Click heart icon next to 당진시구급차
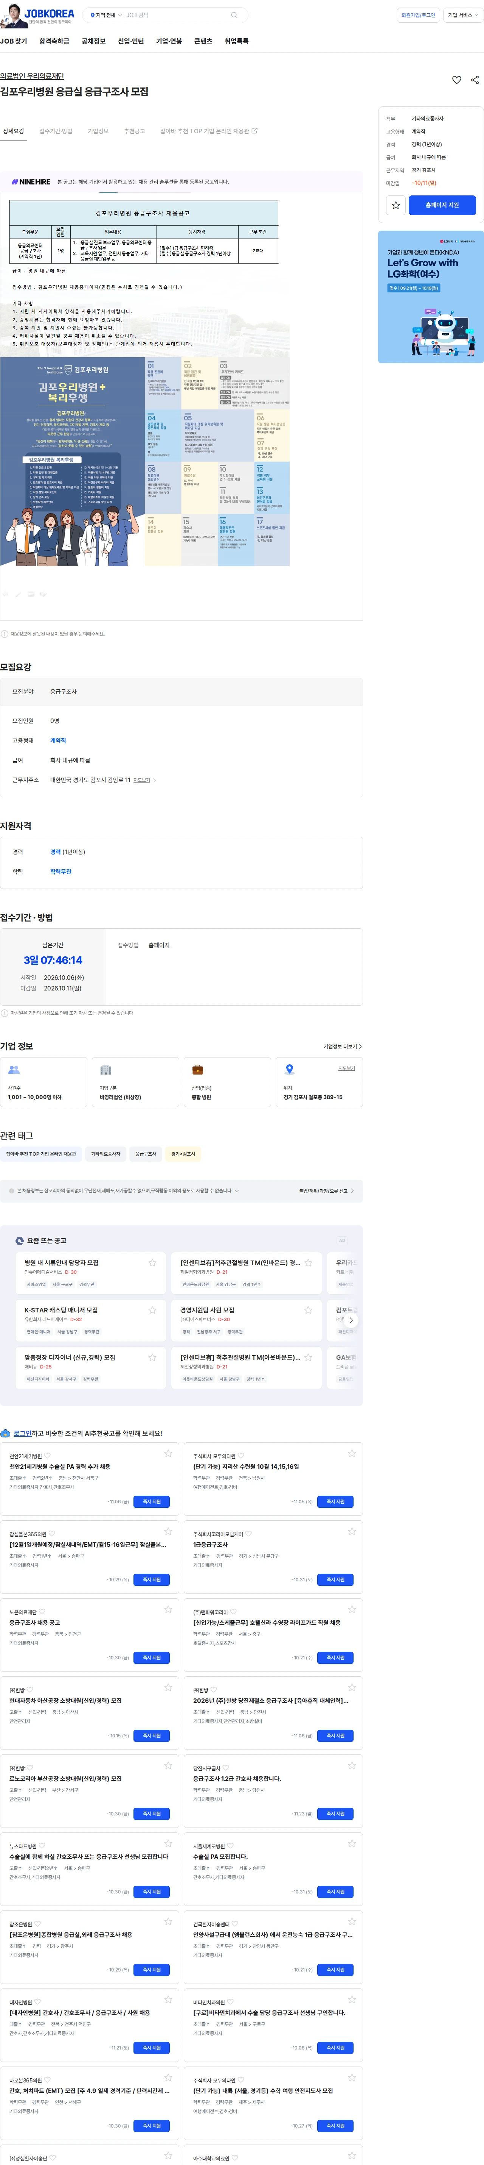The width and height of the screenshot is (484, 2165). pos(226,1768)
